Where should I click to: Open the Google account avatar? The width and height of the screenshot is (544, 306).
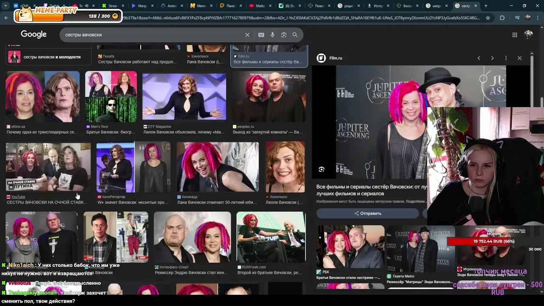coord(529,35)
